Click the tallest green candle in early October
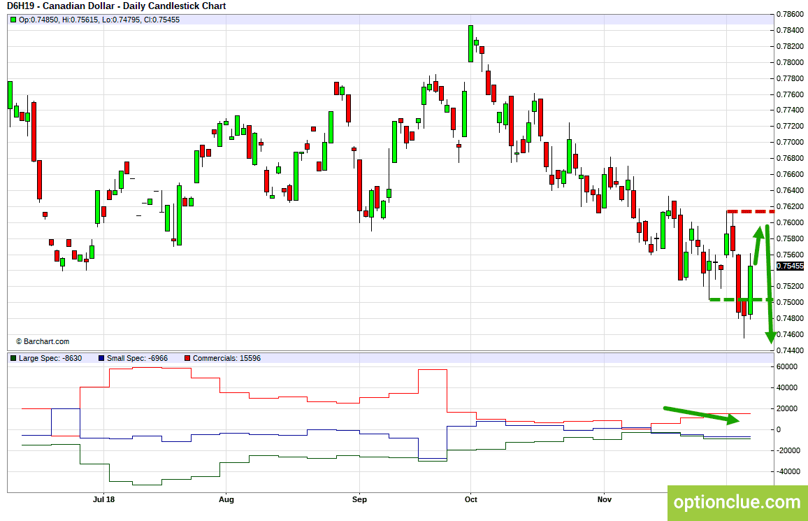This screenshot has width=808, height=521. pyautogui.click(x=470, y=44)
